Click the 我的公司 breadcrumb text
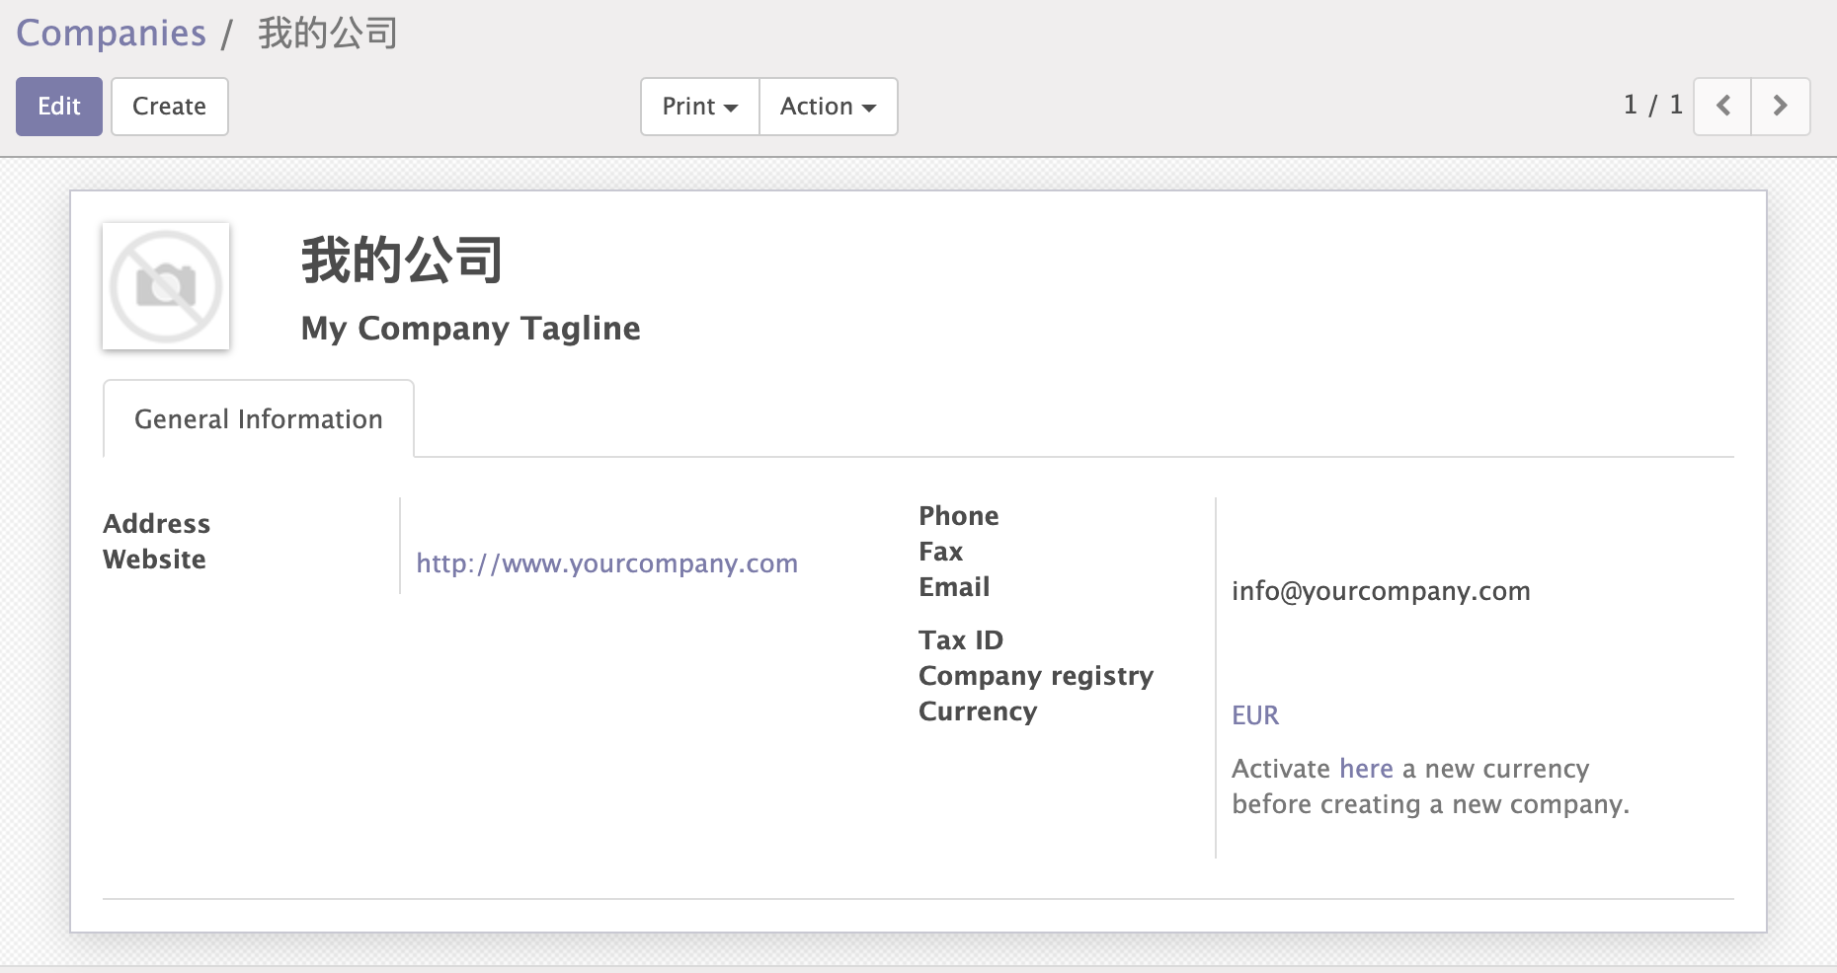1837x973 pixels. coord(328,33)
